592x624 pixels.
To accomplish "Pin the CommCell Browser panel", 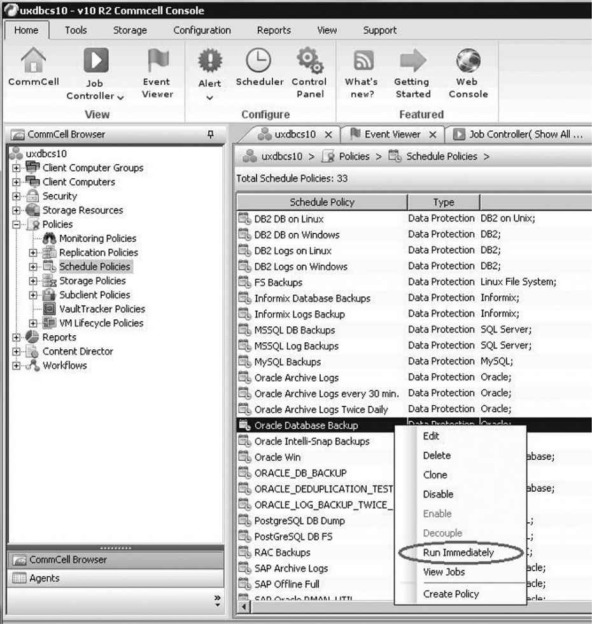I will pos(211,134).
